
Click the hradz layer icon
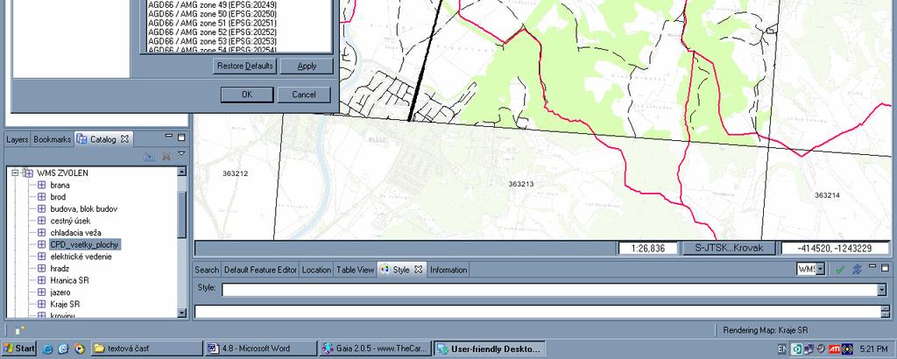[41, 268]
